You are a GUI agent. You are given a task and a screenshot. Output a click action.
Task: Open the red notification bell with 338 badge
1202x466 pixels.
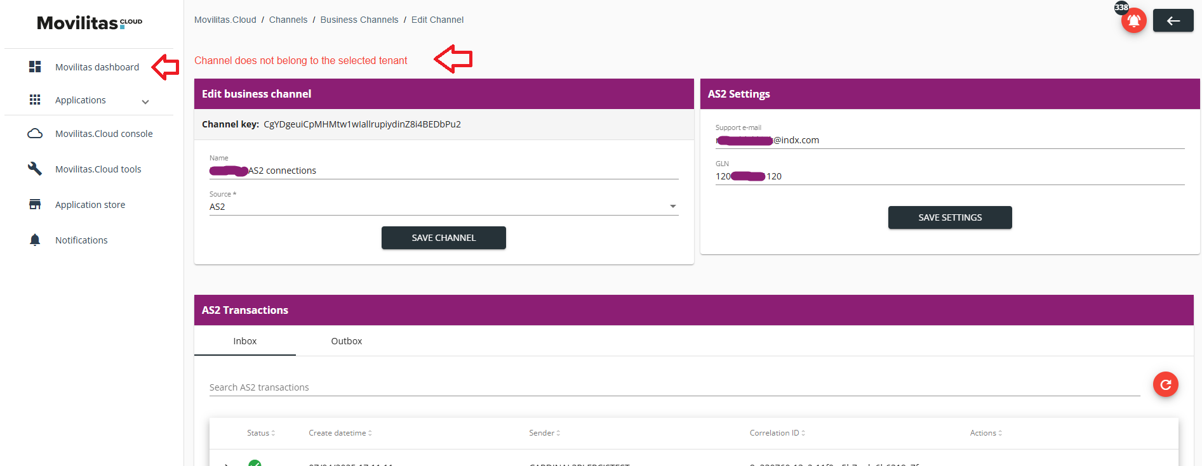pos(1133,21)
